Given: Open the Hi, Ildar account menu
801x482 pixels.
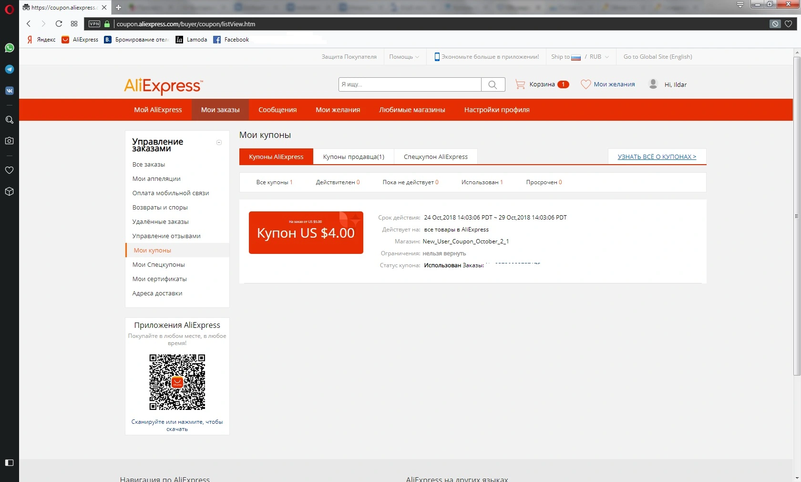Looking at the screenshot, I should [x=668, y=84].
